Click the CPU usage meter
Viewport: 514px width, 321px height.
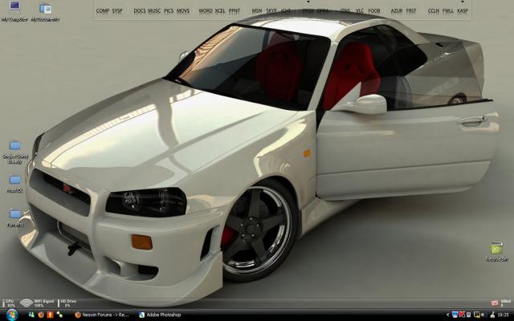pos(9,303)
